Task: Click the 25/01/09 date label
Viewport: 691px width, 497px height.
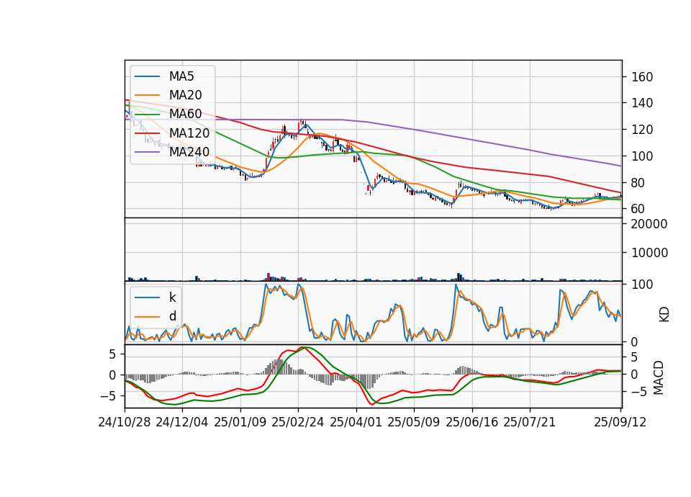Action: pyautogui.click(x=240, y=422)
